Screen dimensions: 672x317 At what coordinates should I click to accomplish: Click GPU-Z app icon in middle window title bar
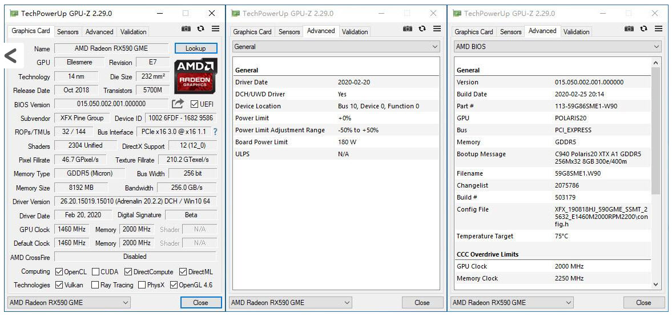click(x=236, y=13)
